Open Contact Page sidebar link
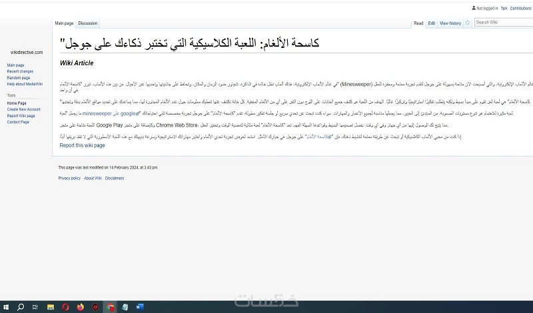The width and height of the screenshot is (533, 313). pyautogui.click(x=18, y=122)
